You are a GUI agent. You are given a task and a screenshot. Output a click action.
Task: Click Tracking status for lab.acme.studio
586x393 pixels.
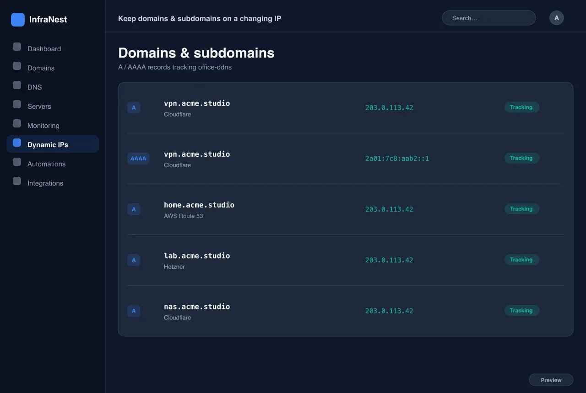(x=522, y=260)
